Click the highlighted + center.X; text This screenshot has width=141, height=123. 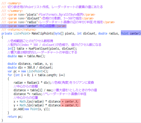click(70, 102)
